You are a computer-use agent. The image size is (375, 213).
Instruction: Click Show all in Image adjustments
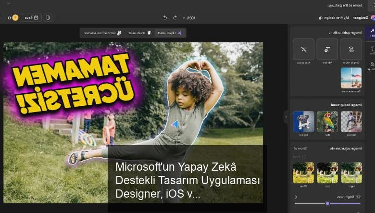(x=300, y=149)
